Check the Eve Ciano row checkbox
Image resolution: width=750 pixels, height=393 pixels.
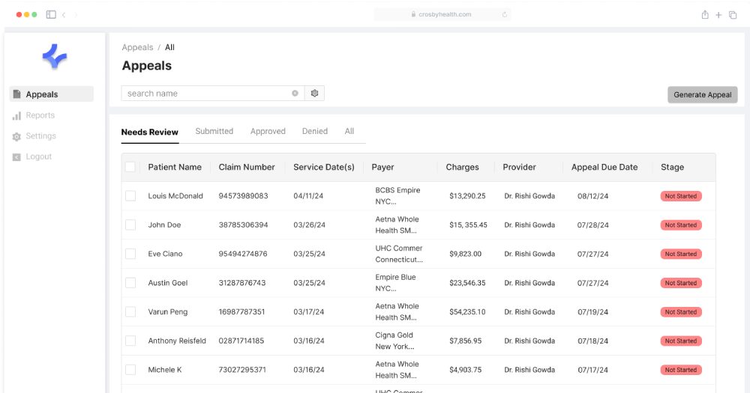(x=130, y=254)
